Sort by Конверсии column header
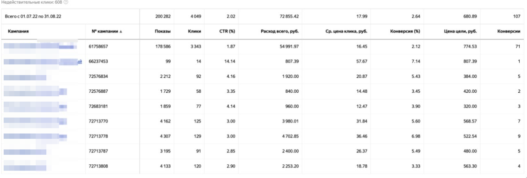The height and width of the screenshot is (178, 527). [508, 32]
